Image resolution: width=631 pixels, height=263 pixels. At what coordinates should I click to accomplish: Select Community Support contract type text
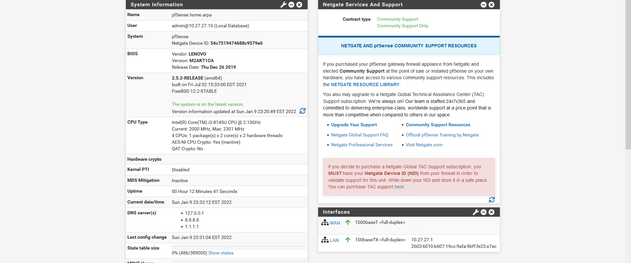397,19
